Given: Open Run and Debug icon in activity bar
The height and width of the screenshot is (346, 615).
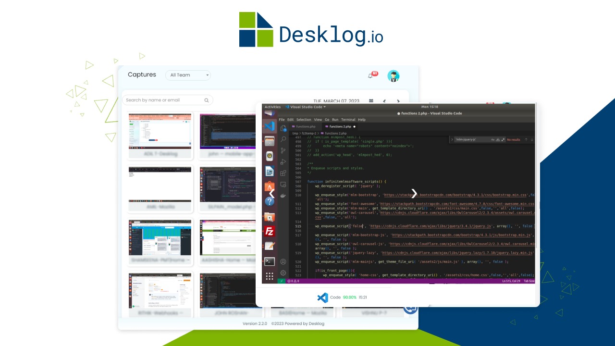Looking at the screenshot, I should point(283,162).
